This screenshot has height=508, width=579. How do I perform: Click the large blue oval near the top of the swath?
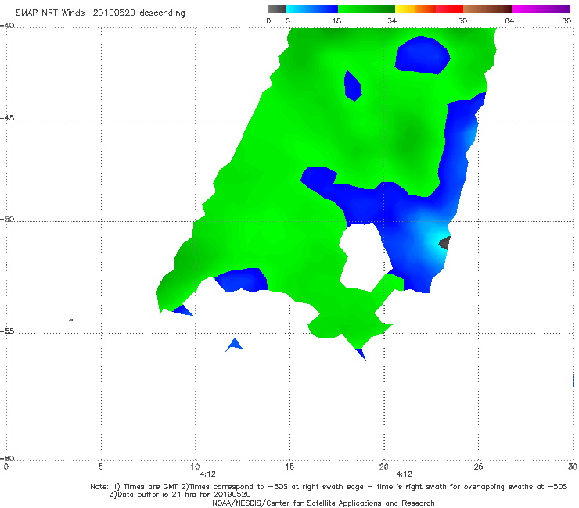pyautogui.click(x=423, y=55)
